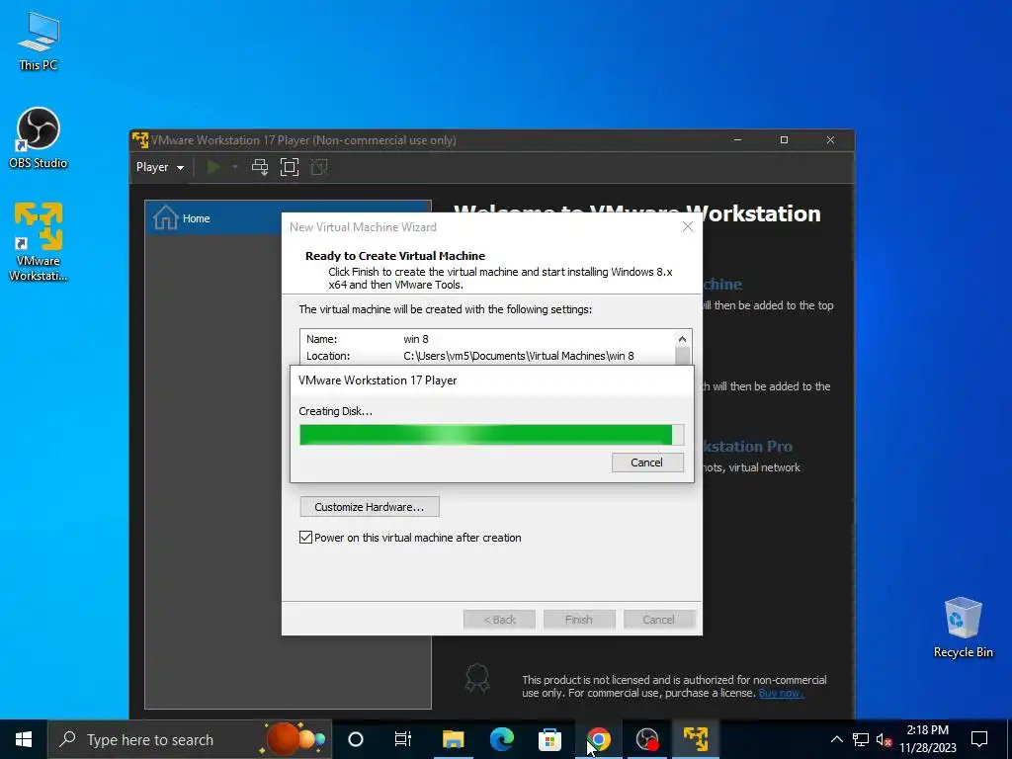Show hidden system tray icons
The height and width of the screenshot is (759, 1012).
836,739
